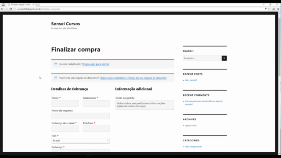Click the Notas do pedido textarea
The image size is (281, 158).
pyautogui.click(x=144, y=105)
